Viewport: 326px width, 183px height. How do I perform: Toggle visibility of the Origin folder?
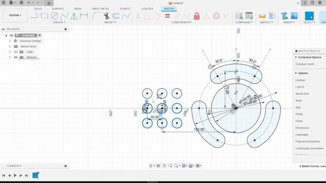16,52
